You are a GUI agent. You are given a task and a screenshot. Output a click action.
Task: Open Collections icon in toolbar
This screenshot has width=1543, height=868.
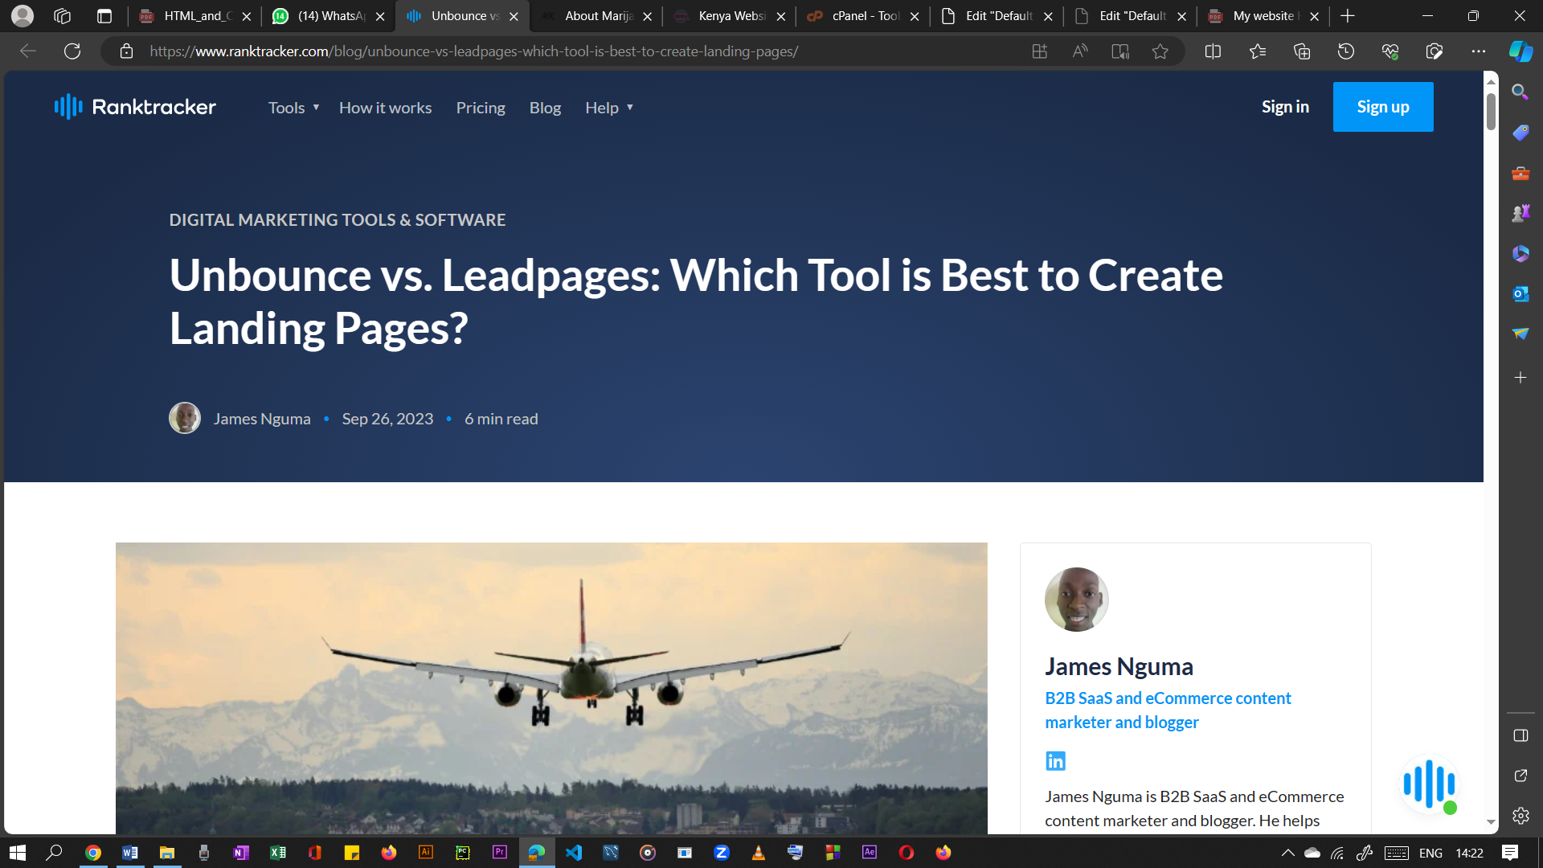[1302, 51]
